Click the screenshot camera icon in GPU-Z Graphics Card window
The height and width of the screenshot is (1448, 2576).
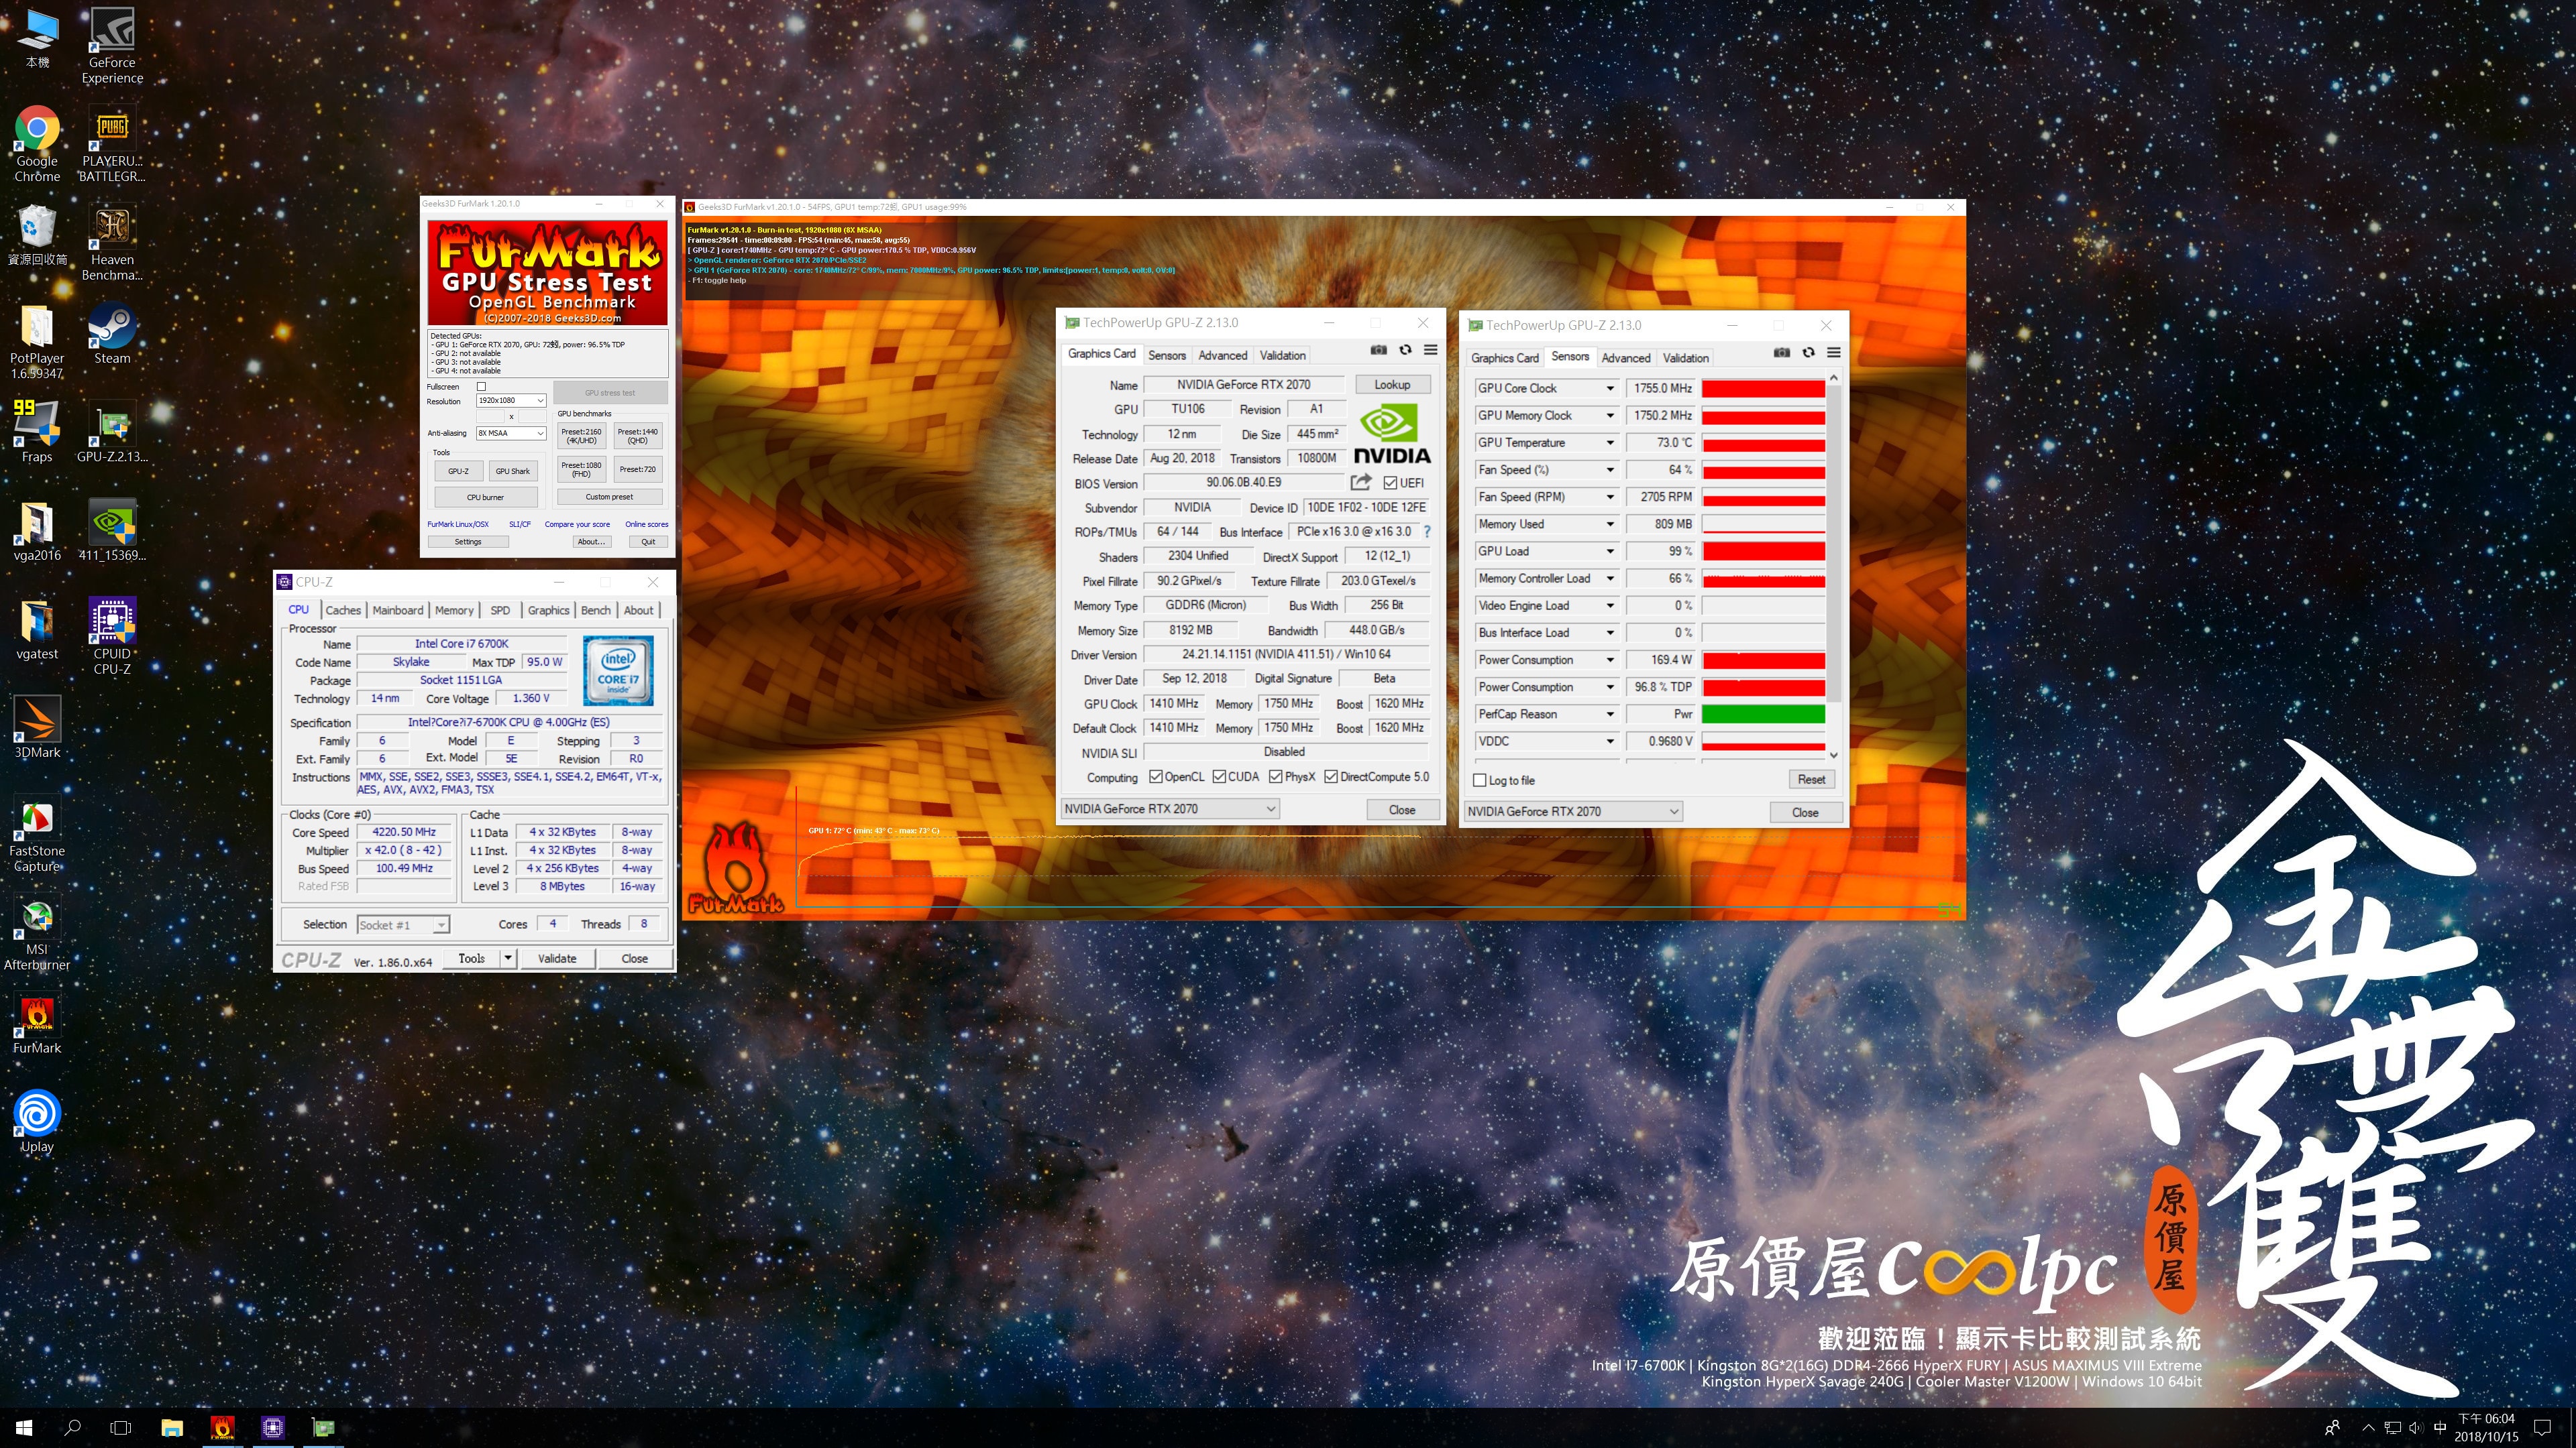pyautogui.click(x=1379, y=350)
